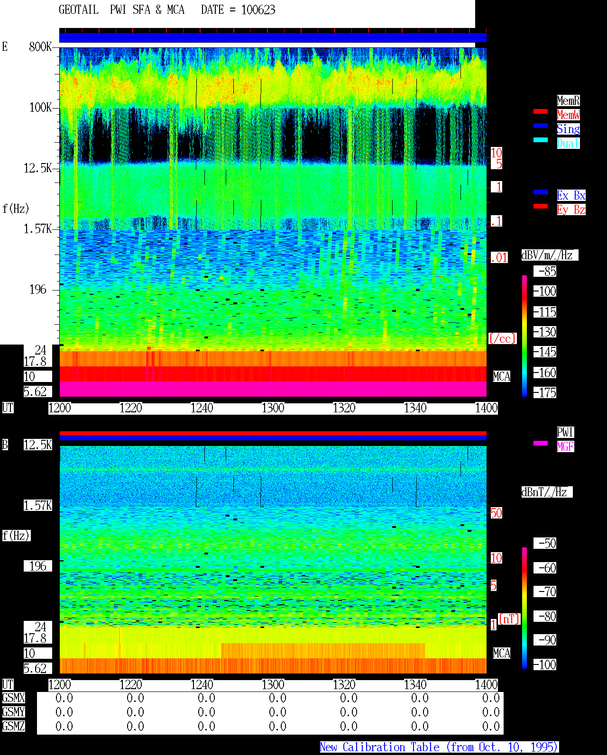
Task: Click the New Calibration Table link
Action: coord(439,747)
